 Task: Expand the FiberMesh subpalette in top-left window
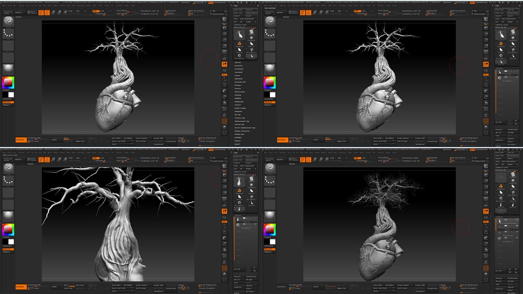(x=239, y=79)
